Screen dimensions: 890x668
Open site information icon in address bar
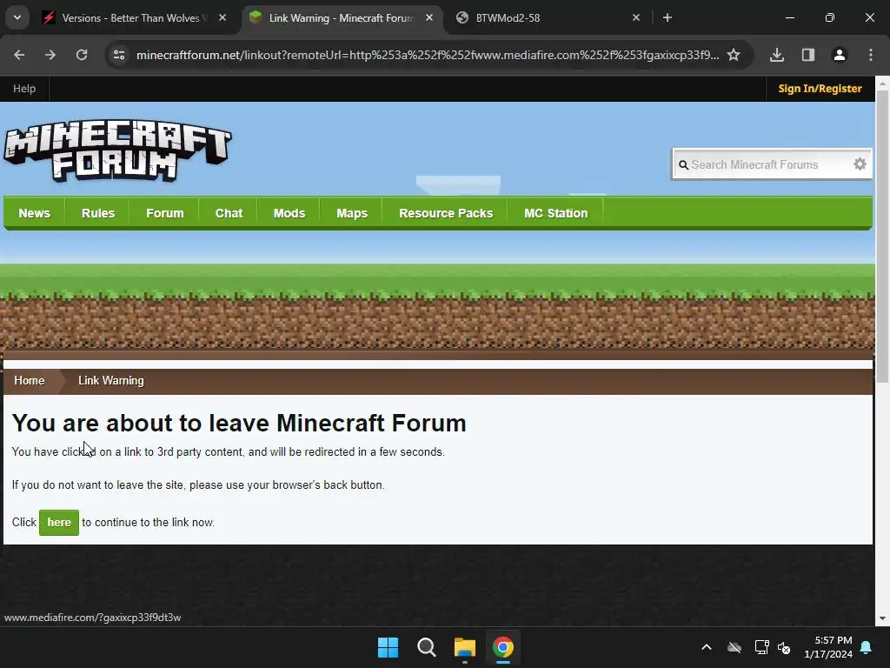pyautogui.click(x=119, y=55)
